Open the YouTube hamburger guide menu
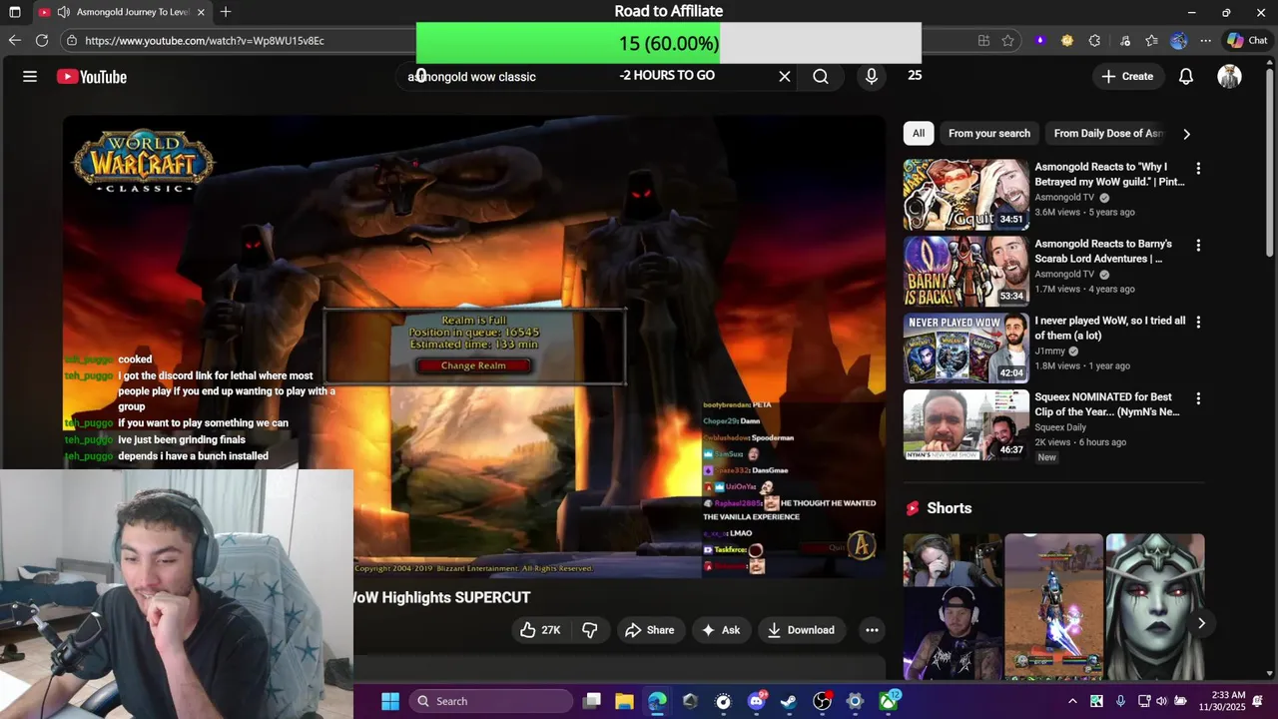1278x719 pixels. 30,76
